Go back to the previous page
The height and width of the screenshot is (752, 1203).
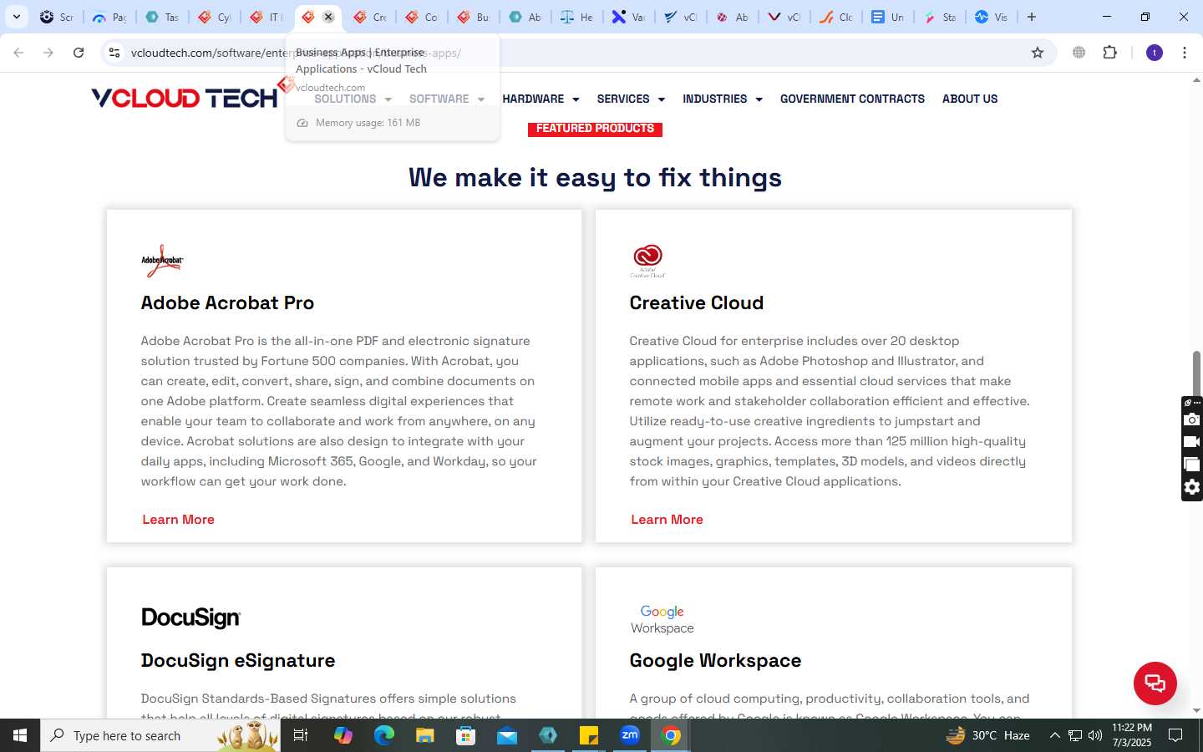click(x=18, y=53)
